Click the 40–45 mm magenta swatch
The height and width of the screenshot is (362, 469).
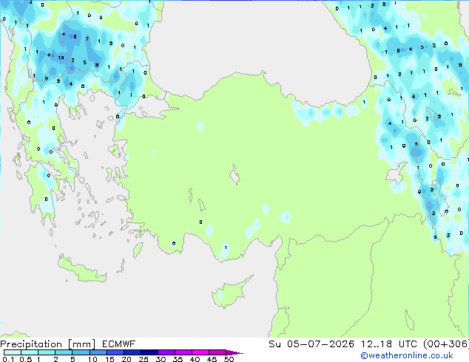click(x=200, y=352)
